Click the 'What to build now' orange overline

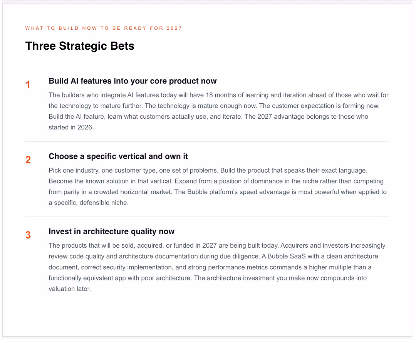(x=104, y=28)
